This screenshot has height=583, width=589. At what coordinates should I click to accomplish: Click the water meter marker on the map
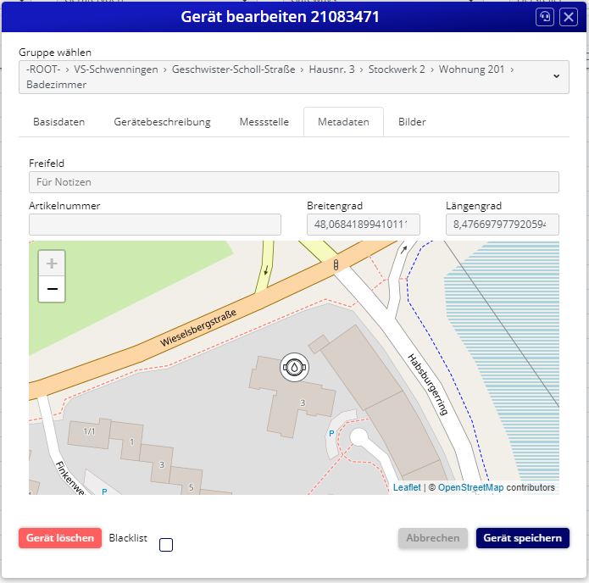point(293,368)
